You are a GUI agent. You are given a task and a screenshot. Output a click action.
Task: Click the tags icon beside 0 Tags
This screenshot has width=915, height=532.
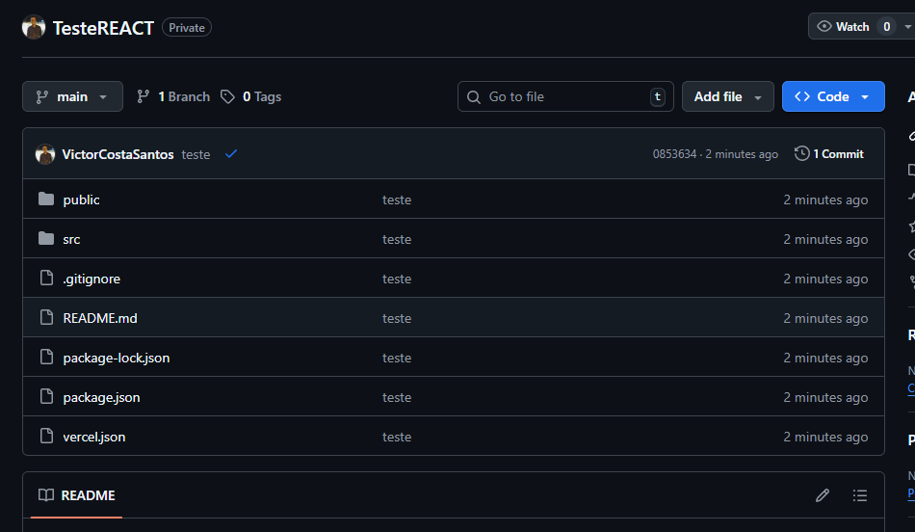[x=227, y=96]
